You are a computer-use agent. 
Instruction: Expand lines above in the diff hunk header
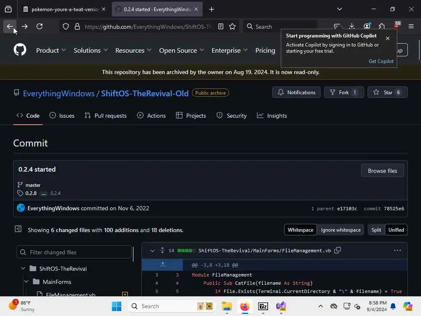(162, 265)
